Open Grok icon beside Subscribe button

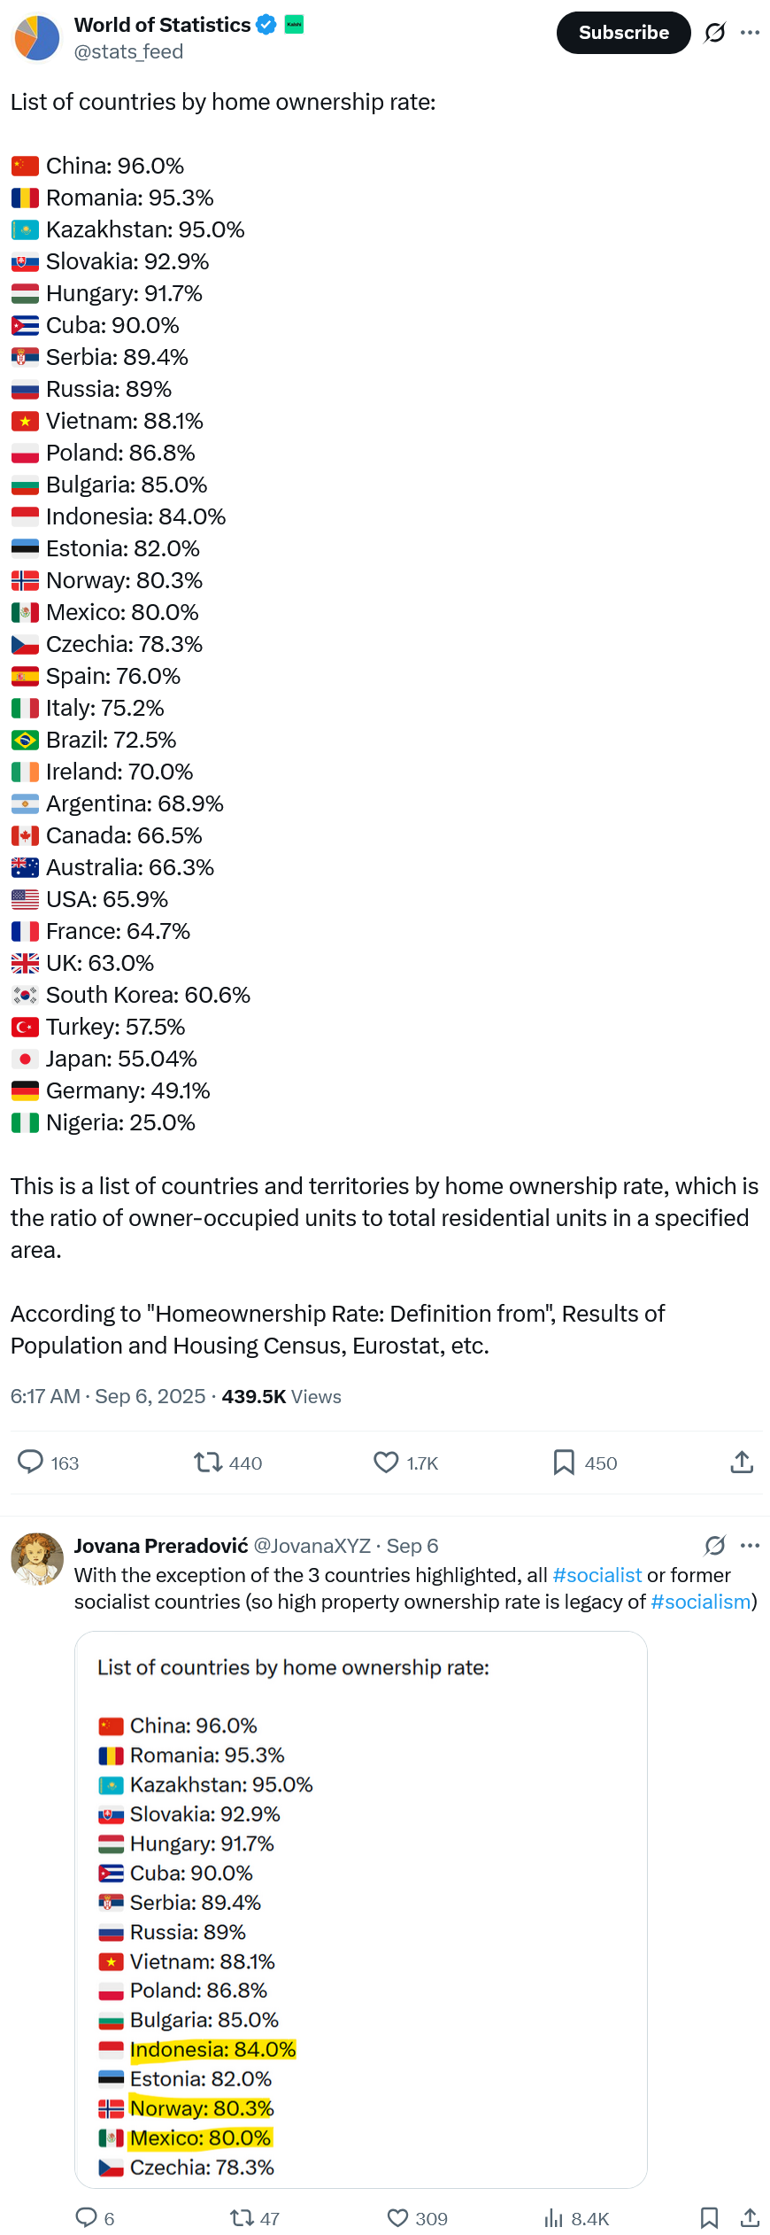tap(715, 33)
